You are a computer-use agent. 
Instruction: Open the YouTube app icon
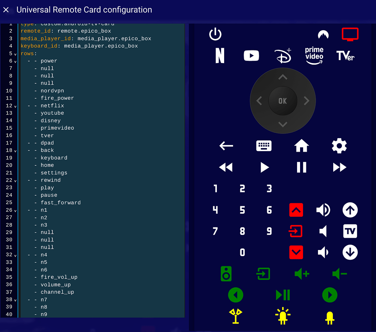pos(251,55)
